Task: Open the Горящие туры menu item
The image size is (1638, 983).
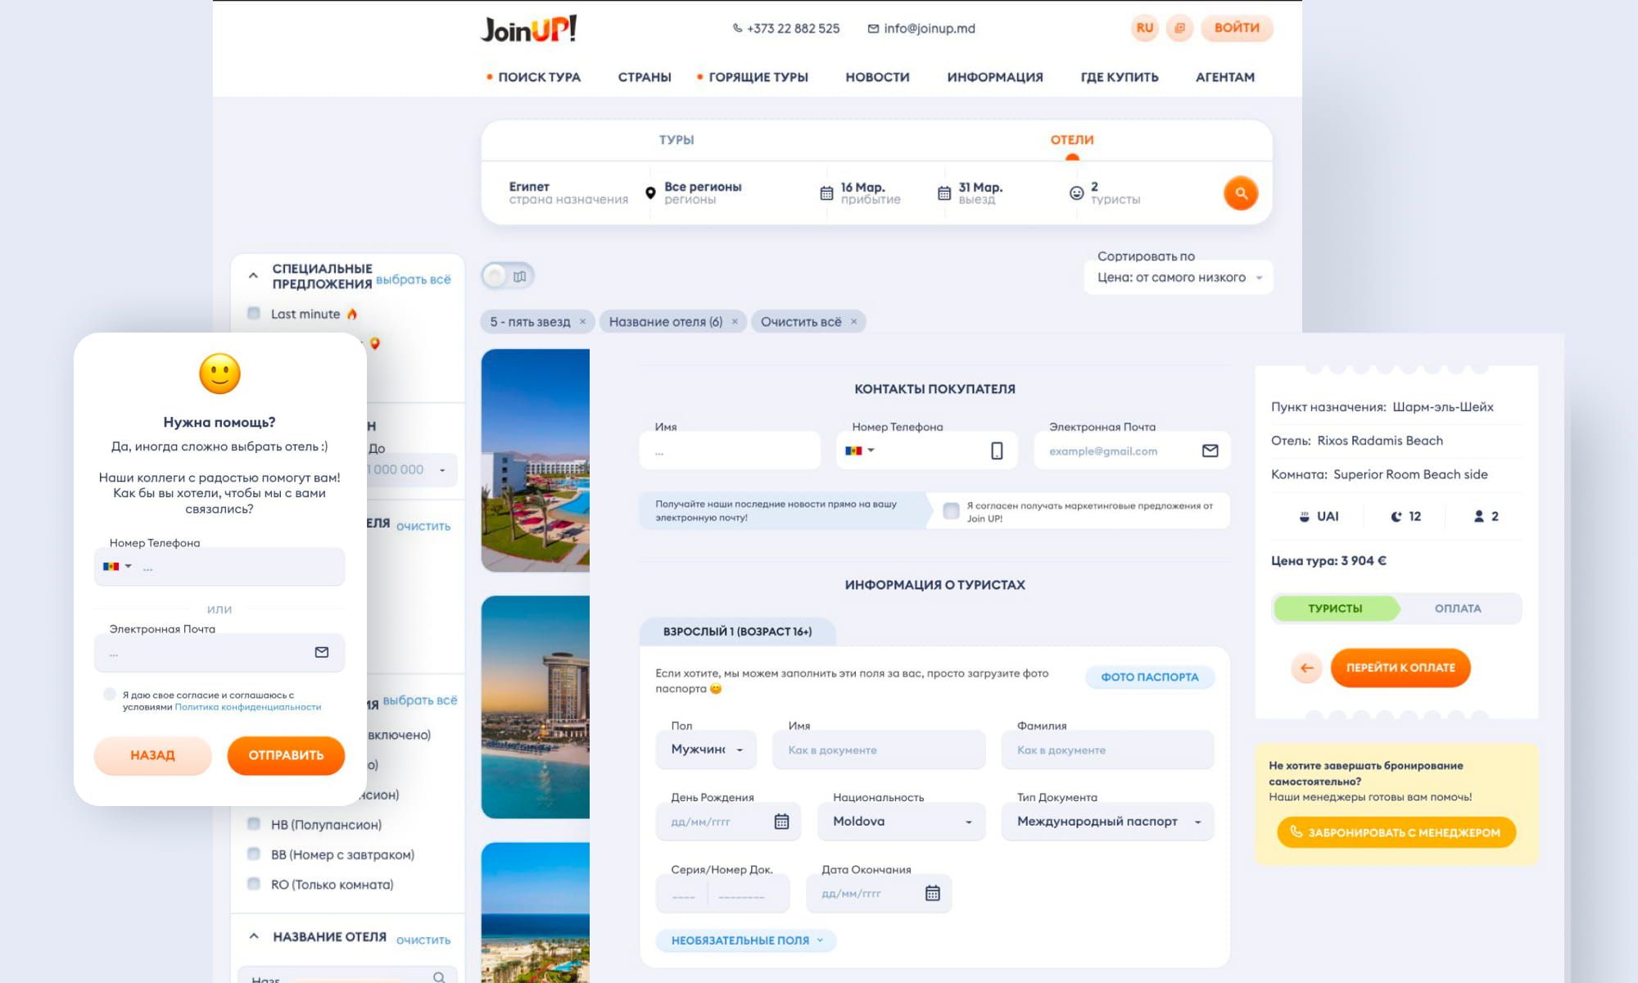Action: pos(758,77)
